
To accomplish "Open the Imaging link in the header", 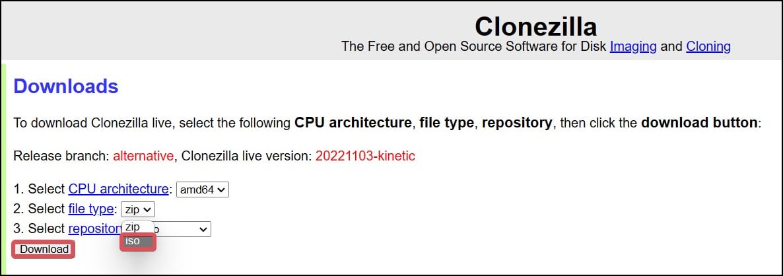I will point(632,46).
